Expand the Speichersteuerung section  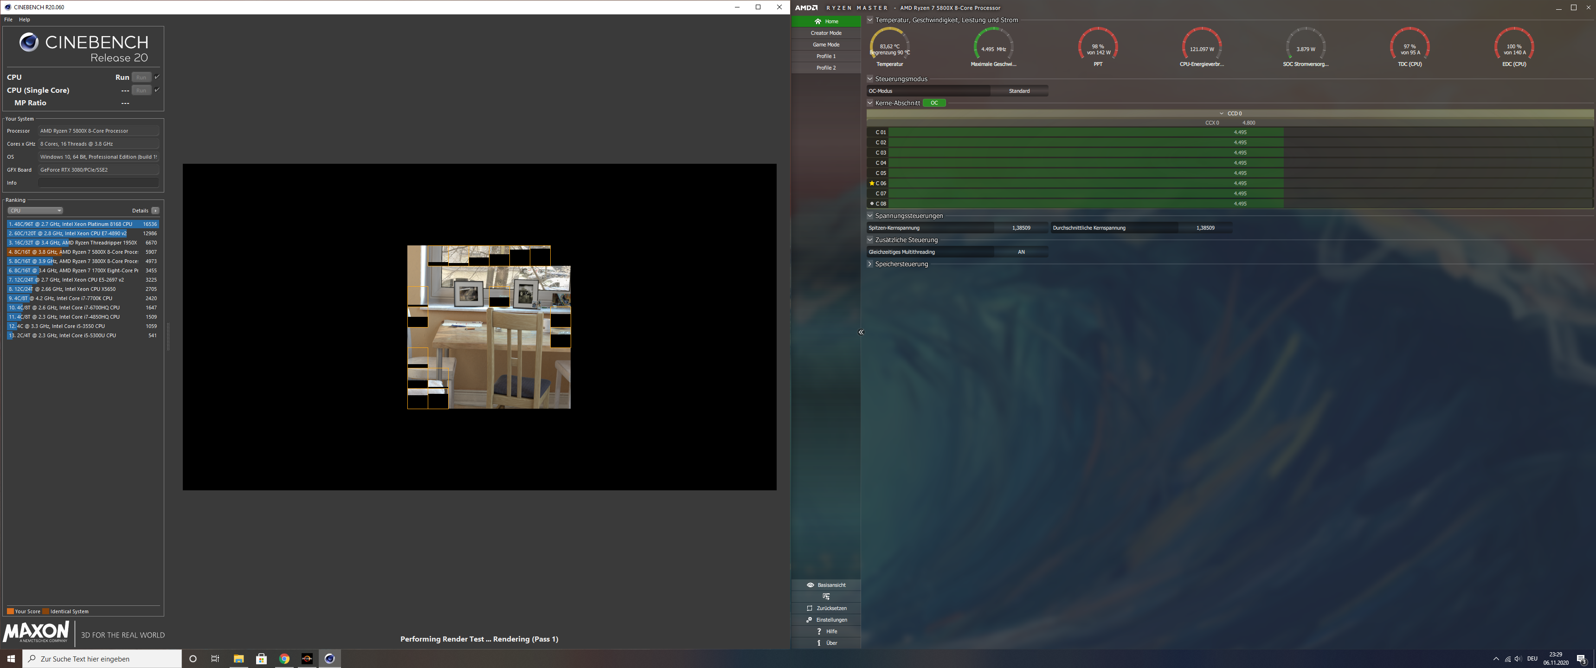(x=870, y=263)
